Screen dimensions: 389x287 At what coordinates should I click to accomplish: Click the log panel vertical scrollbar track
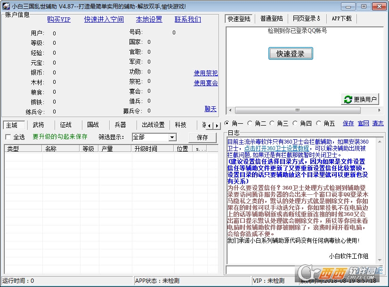pyautogui.click(x=380, y=201)
